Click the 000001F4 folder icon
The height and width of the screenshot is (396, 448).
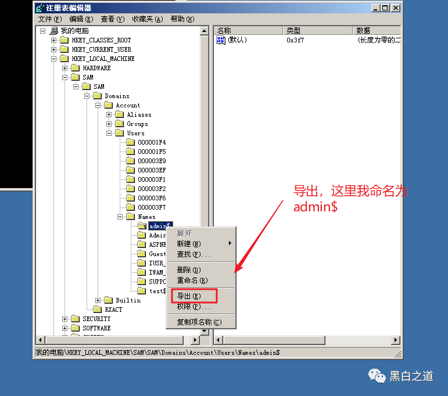click(131, 142)
